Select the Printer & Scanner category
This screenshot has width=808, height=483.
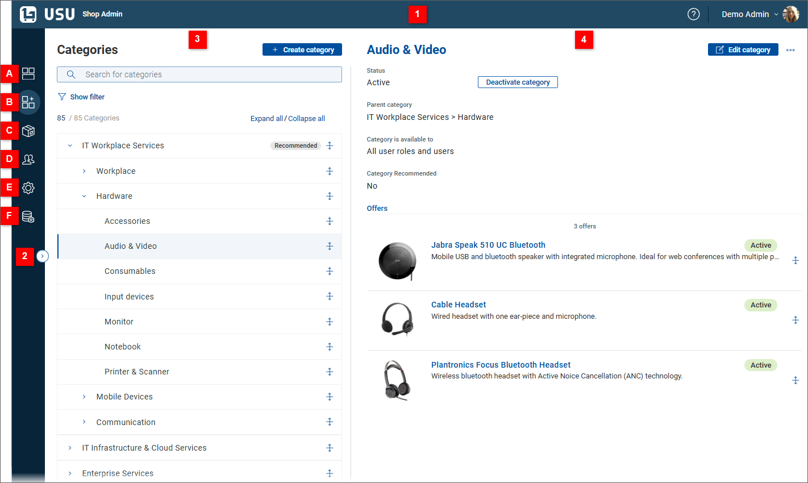point(136,372)
